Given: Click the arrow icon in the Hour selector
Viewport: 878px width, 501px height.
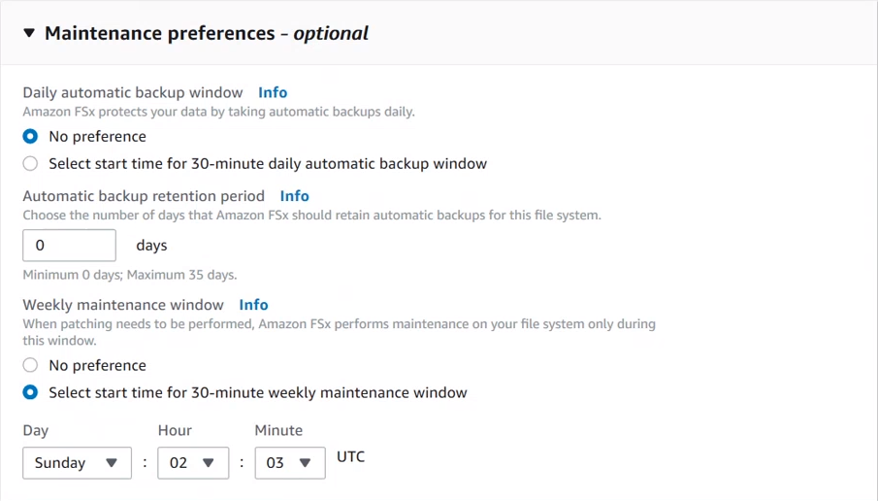Looking at the screenshot, I should (x=208, y=463).
